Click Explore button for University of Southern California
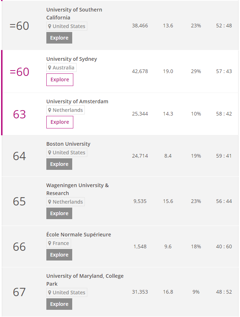 point(59,38)
